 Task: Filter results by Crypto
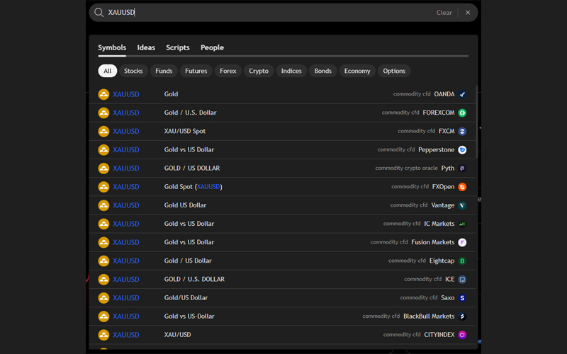point(259,71)
